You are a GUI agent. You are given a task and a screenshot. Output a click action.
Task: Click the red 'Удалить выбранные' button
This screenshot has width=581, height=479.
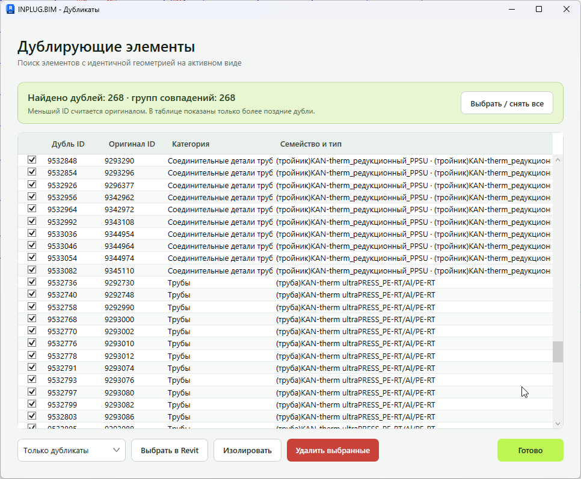point(333,450)
